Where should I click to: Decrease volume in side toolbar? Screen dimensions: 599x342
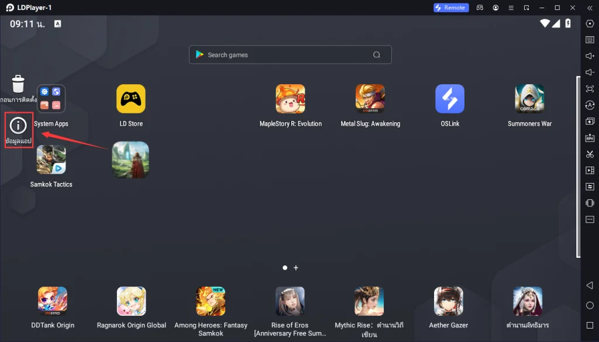pyautogui.click(x=590, y=72)
